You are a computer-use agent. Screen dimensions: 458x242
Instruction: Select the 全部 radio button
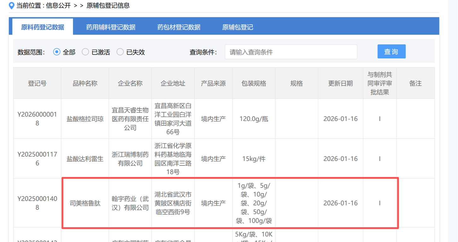coord(57,52)
